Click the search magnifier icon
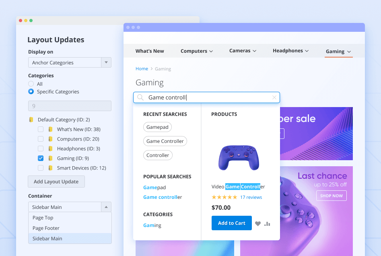This screenshot has height=256, width=381. 140,97
